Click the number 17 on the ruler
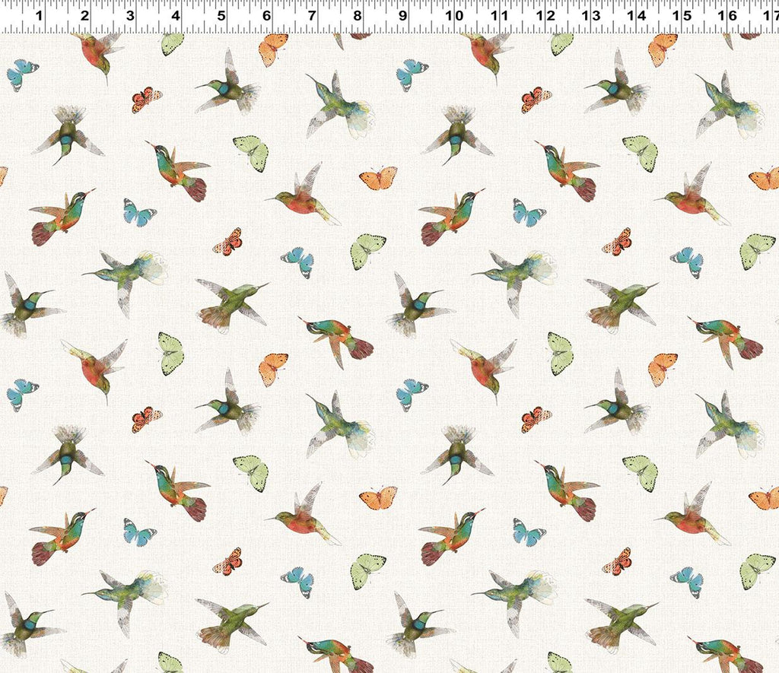This screenshot has width=779, height=673. 771,16
